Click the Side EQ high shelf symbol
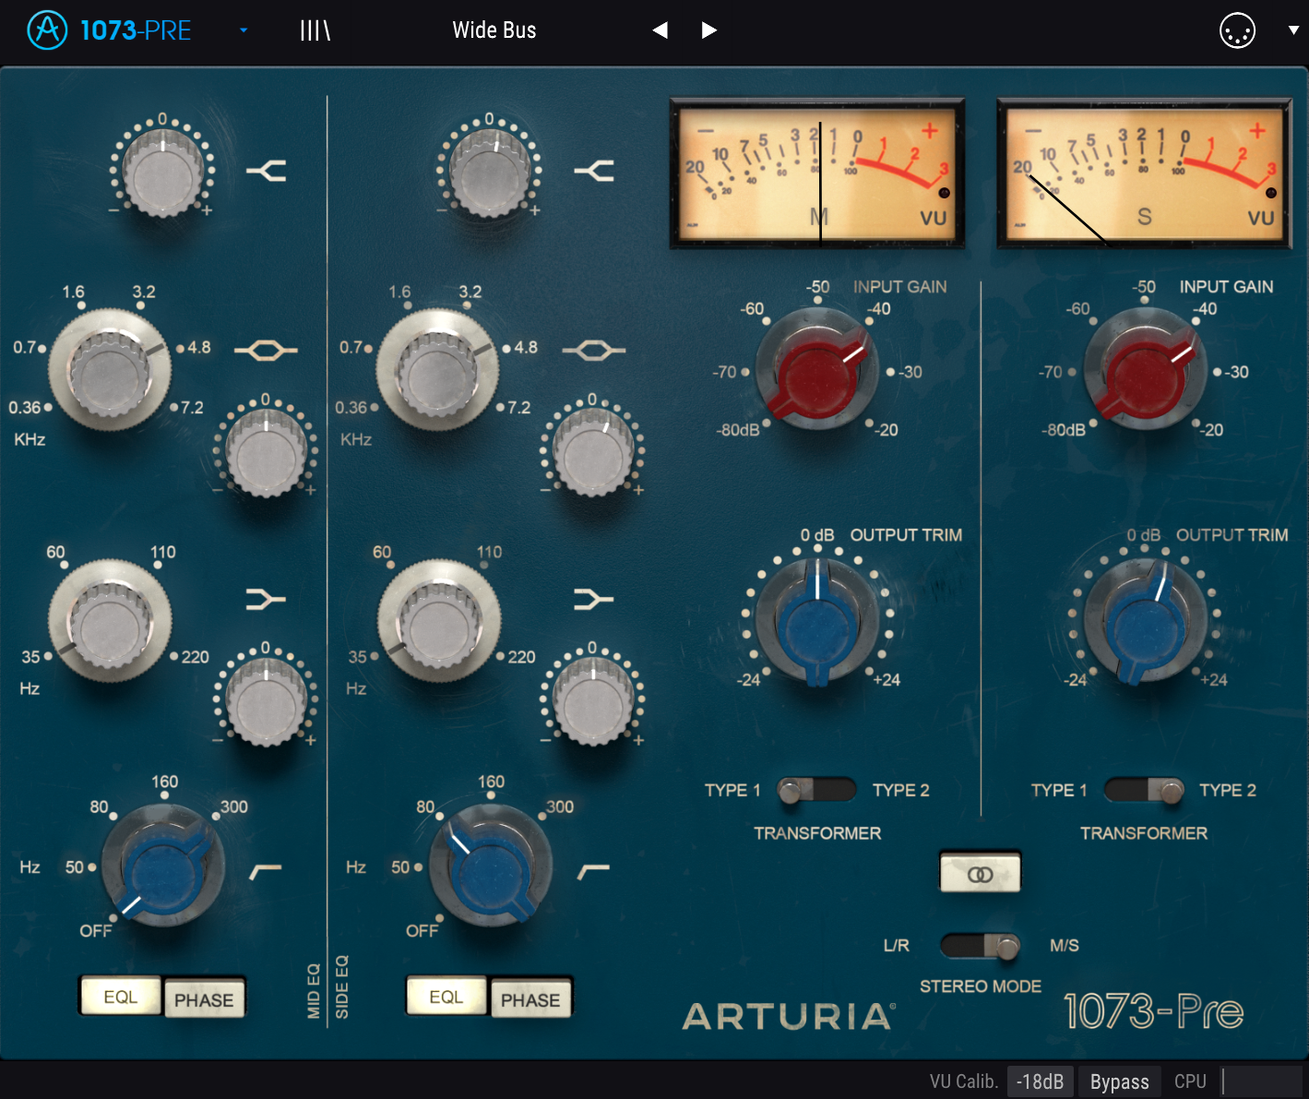This screenshot has height=1099, width=1309. [x=593, y=171]
